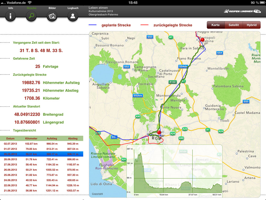Tap the geplante Strecke legend label
The width and height of the screenshot is (266, 200).
point(116,25)
